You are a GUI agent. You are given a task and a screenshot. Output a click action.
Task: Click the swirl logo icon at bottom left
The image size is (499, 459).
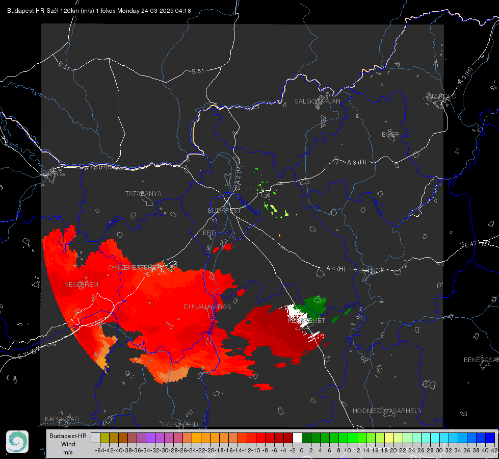[x=17, y=442]
